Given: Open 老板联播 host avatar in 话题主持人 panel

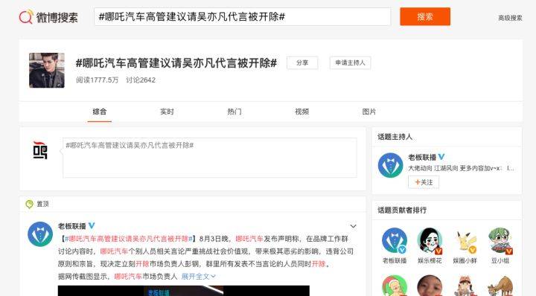Looking at the screenshot, I should click(x=390, y=165).
